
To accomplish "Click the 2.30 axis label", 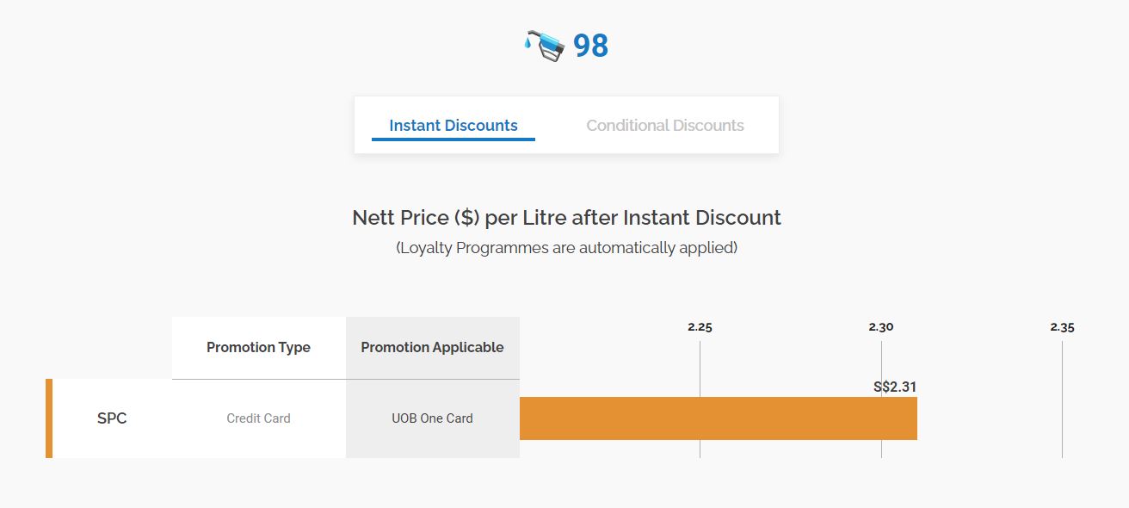I will (881, 327).
